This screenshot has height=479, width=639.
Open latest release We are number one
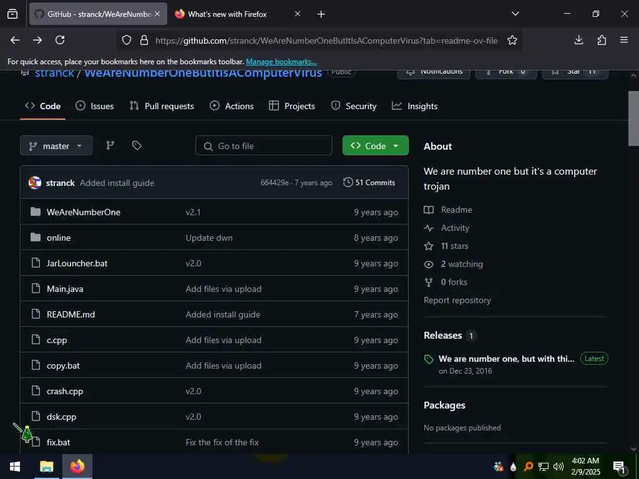[x=507, y=359]
